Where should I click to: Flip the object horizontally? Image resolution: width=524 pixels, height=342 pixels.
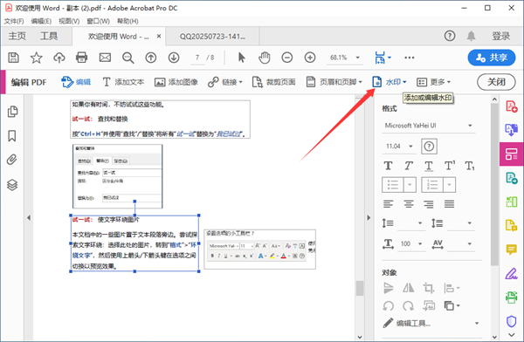pyautogui.click(x=409, y=288)
